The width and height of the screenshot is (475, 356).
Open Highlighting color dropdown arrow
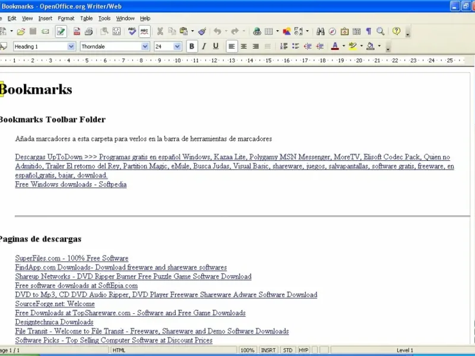click(362, 46)
